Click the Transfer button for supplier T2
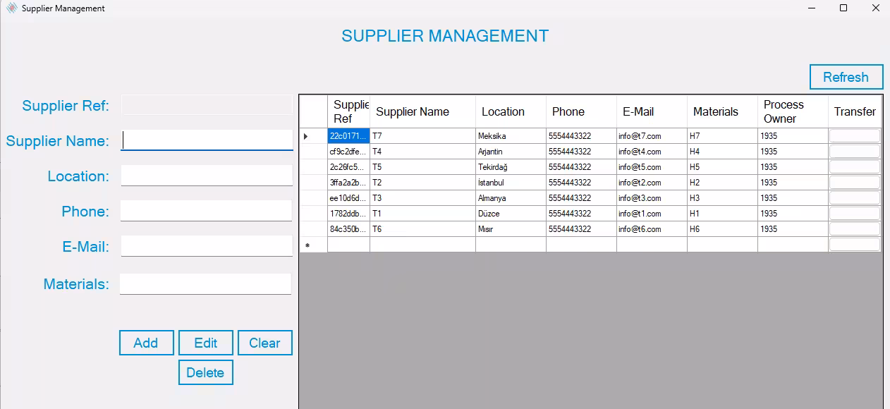This screenshot has height=409, width=890. (855, 183)
